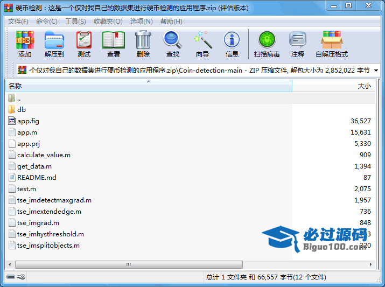Click the size value 2,075
Viewport: 385px width, 287px height.
(362, 189)
